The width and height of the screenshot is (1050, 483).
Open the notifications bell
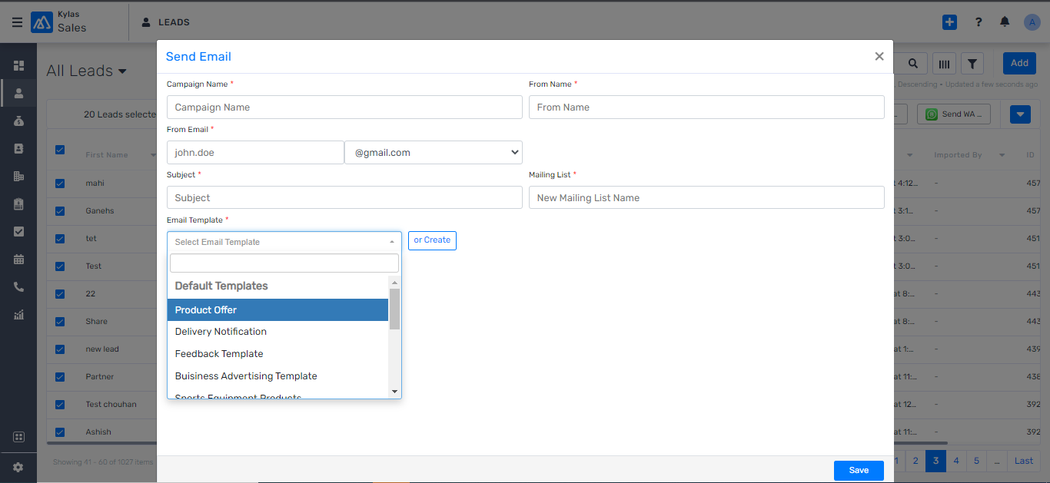(x=1005, y=22)
